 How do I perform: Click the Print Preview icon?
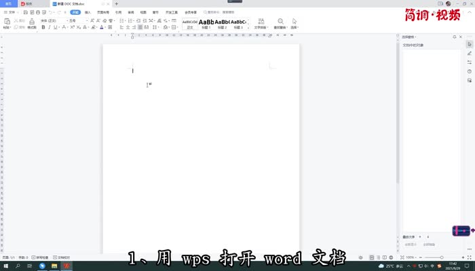tap(44, 12)
